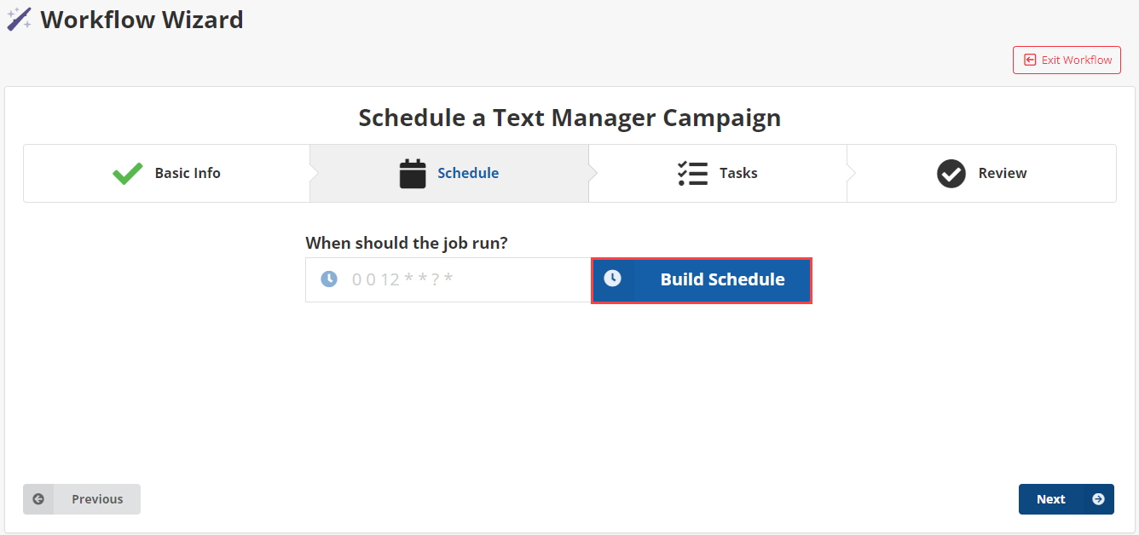Click the right arrow icon on Next
1139x535 pixels.
click(1098, 499)
